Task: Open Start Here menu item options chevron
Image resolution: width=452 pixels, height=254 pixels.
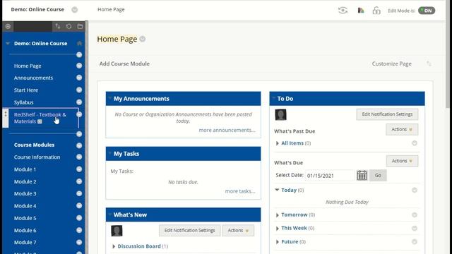Action: (79, 90)
